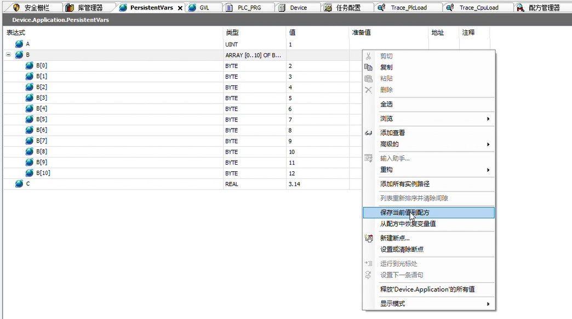Viewport: 572px width, 319px height.
Task: Click the globe icon of variable C
Action: pyautogui.click(x=19, y=184)
